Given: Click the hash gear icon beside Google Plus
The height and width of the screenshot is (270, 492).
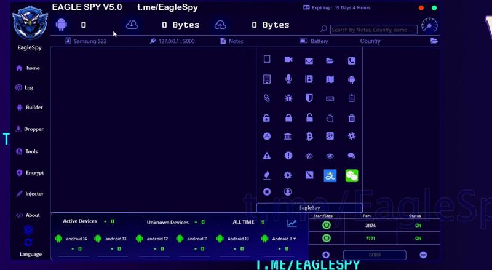Looking at the screenshot, I should pos(352,136).
